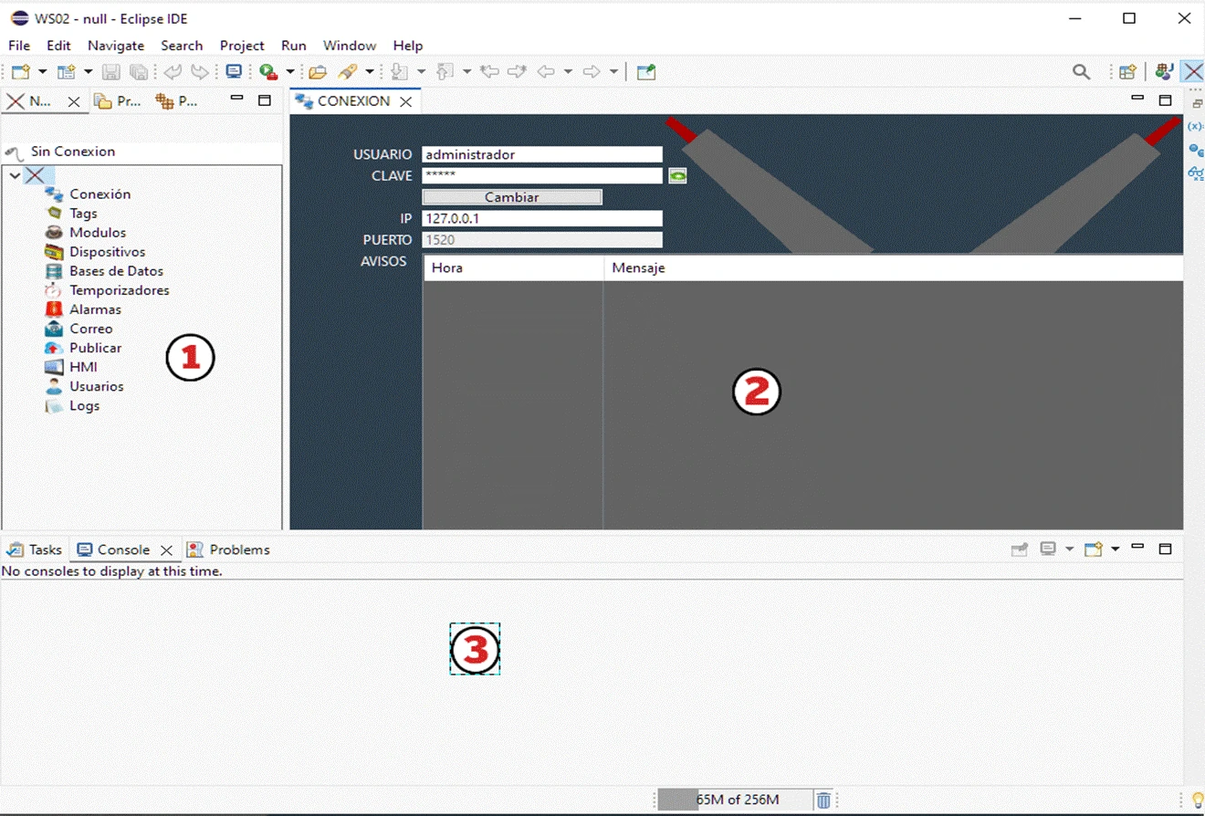The height and width of the screenshot is (816, 1205).
Task: Open the Alarmas node in tree
Action: point(95,309)
